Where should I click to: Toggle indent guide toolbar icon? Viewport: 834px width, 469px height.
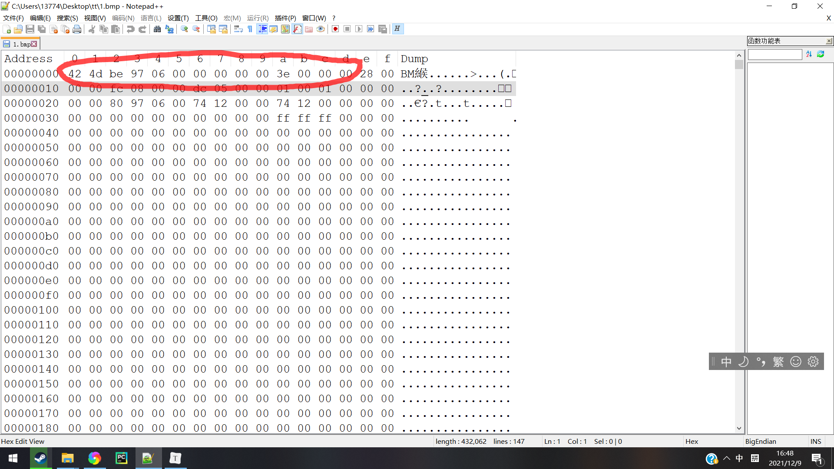click(262, 29)
